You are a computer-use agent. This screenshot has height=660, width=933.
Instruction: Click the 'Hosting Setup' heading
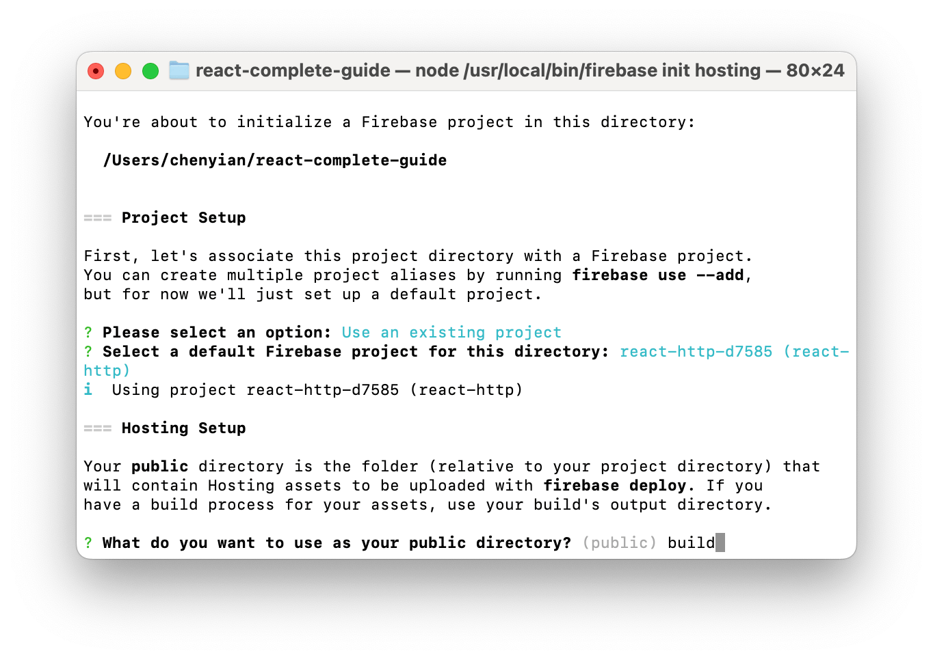click(x=183, y=428)
